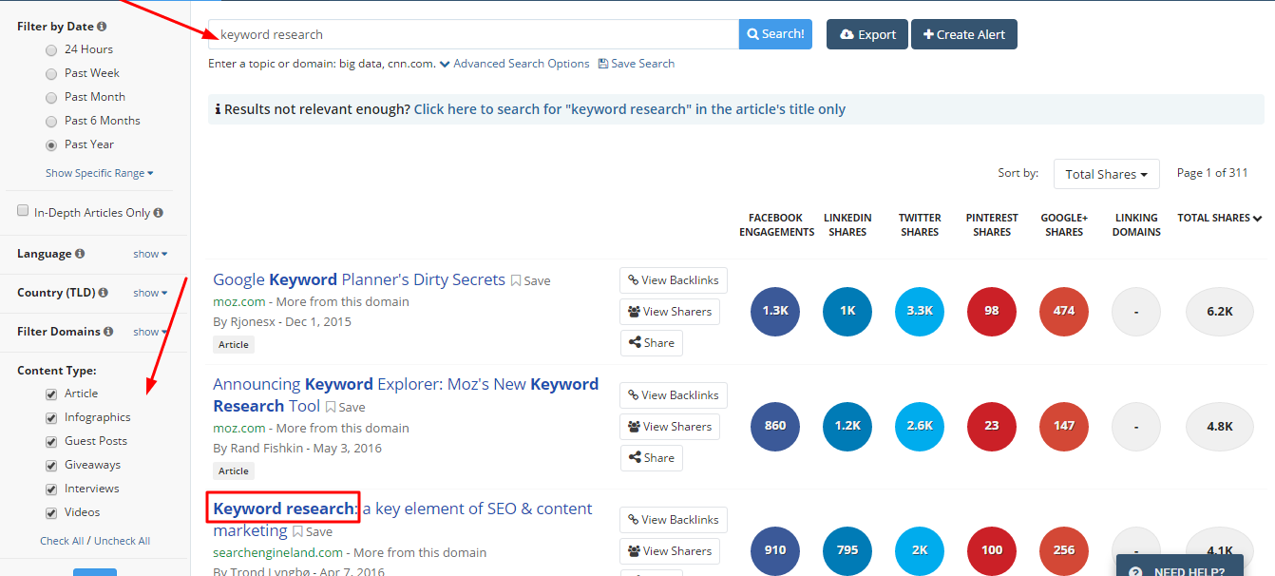Uncheck the Giveaways content type
Screen dimensions: 1275x576
(x=51, y=465)
